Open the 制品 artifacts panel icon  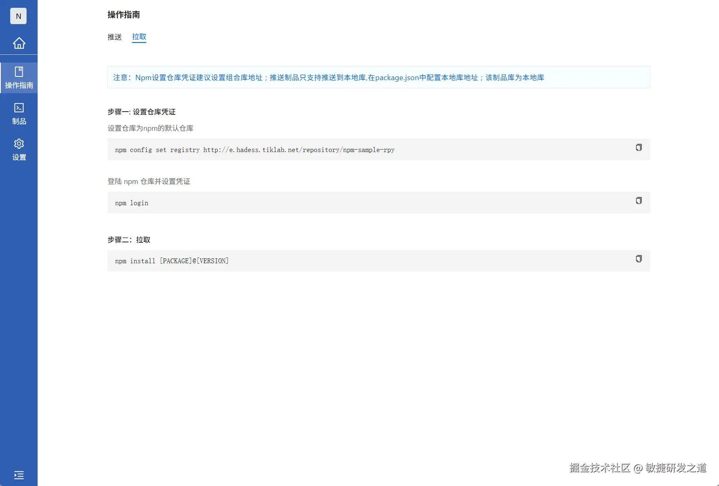coord(19,107)
